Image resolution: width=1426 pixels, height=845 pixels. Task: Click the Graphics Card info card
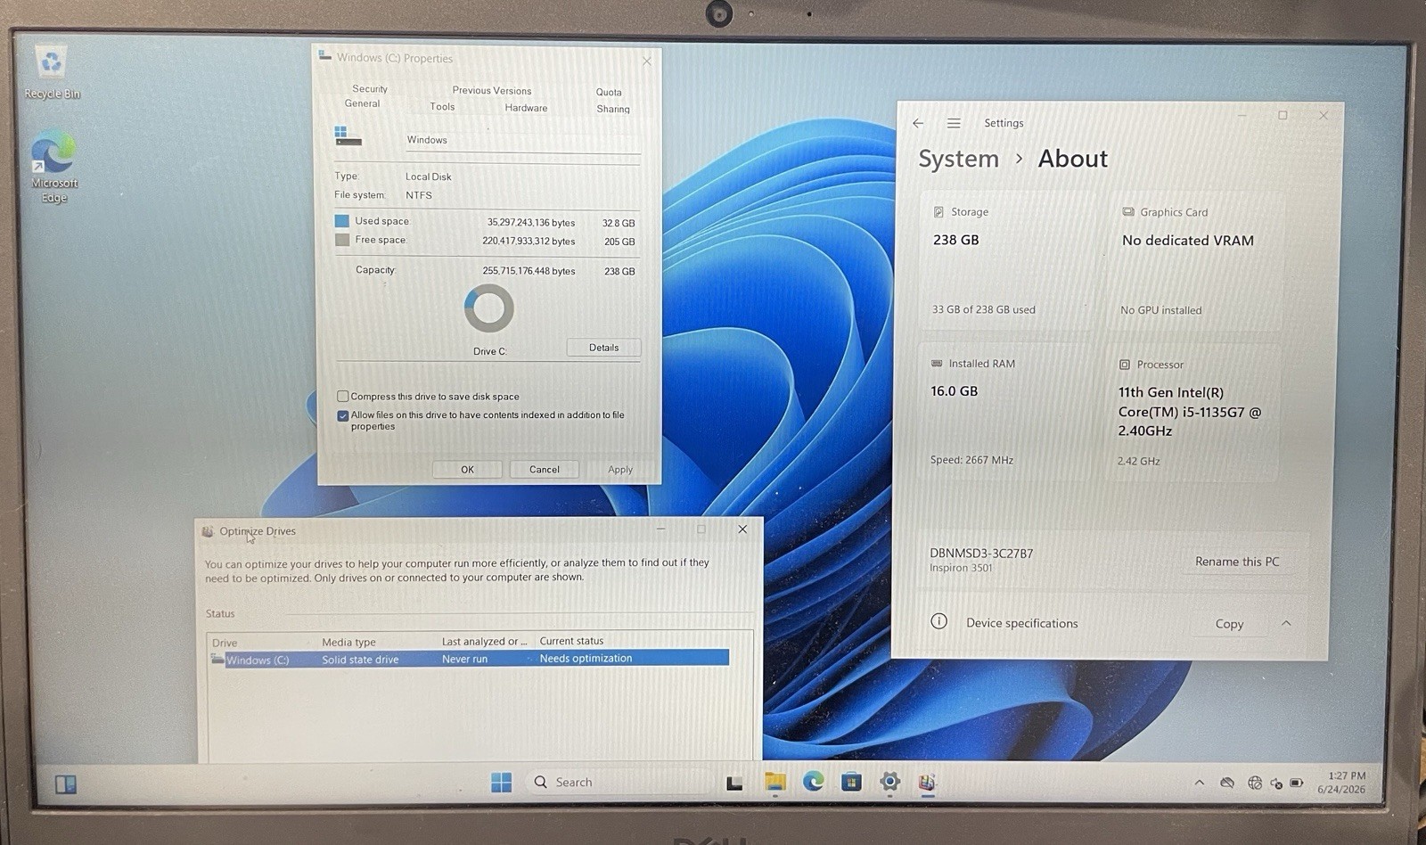(1197, 260)
